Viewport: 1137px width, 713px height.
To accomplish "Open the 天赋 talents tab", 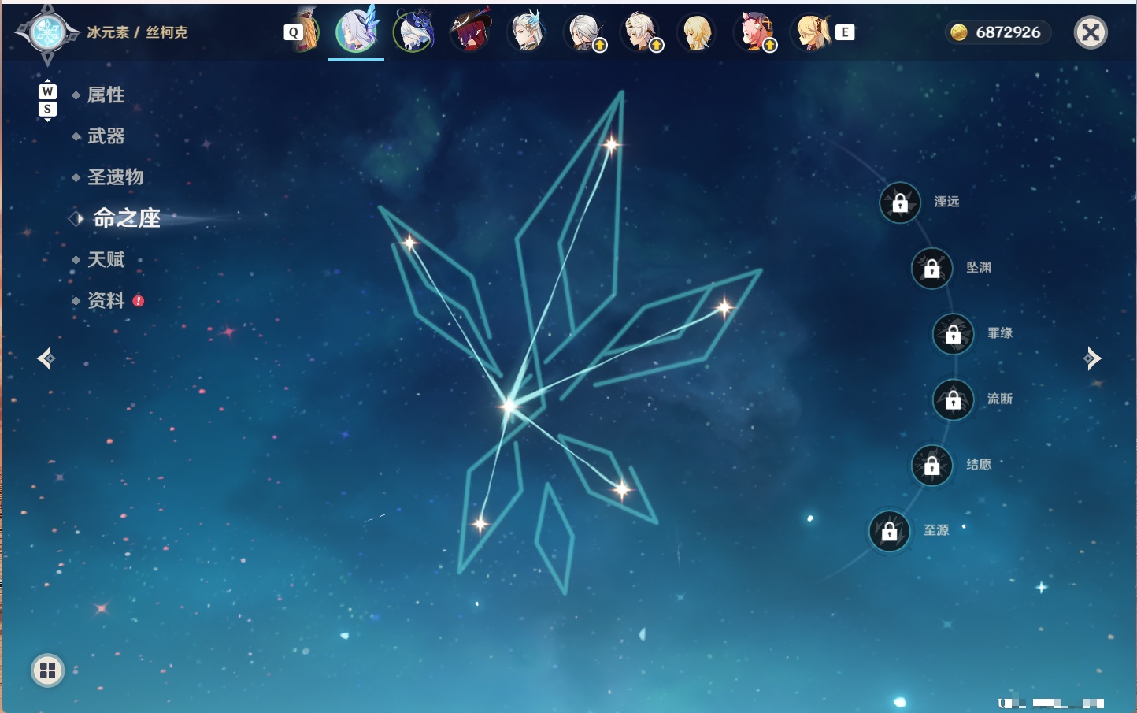I will pyautogui.click(x=106, y=259).
